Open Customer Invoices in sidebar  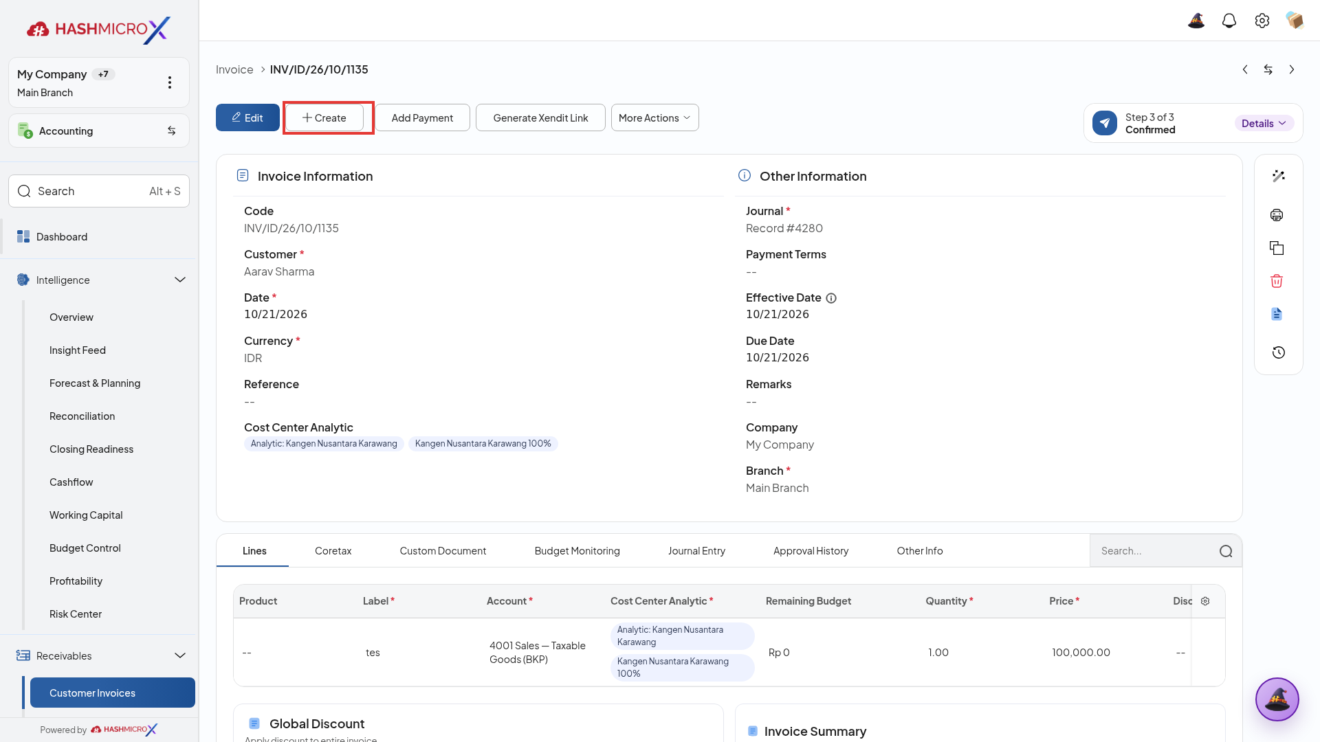pyautogui.click(x=113, y=693)
